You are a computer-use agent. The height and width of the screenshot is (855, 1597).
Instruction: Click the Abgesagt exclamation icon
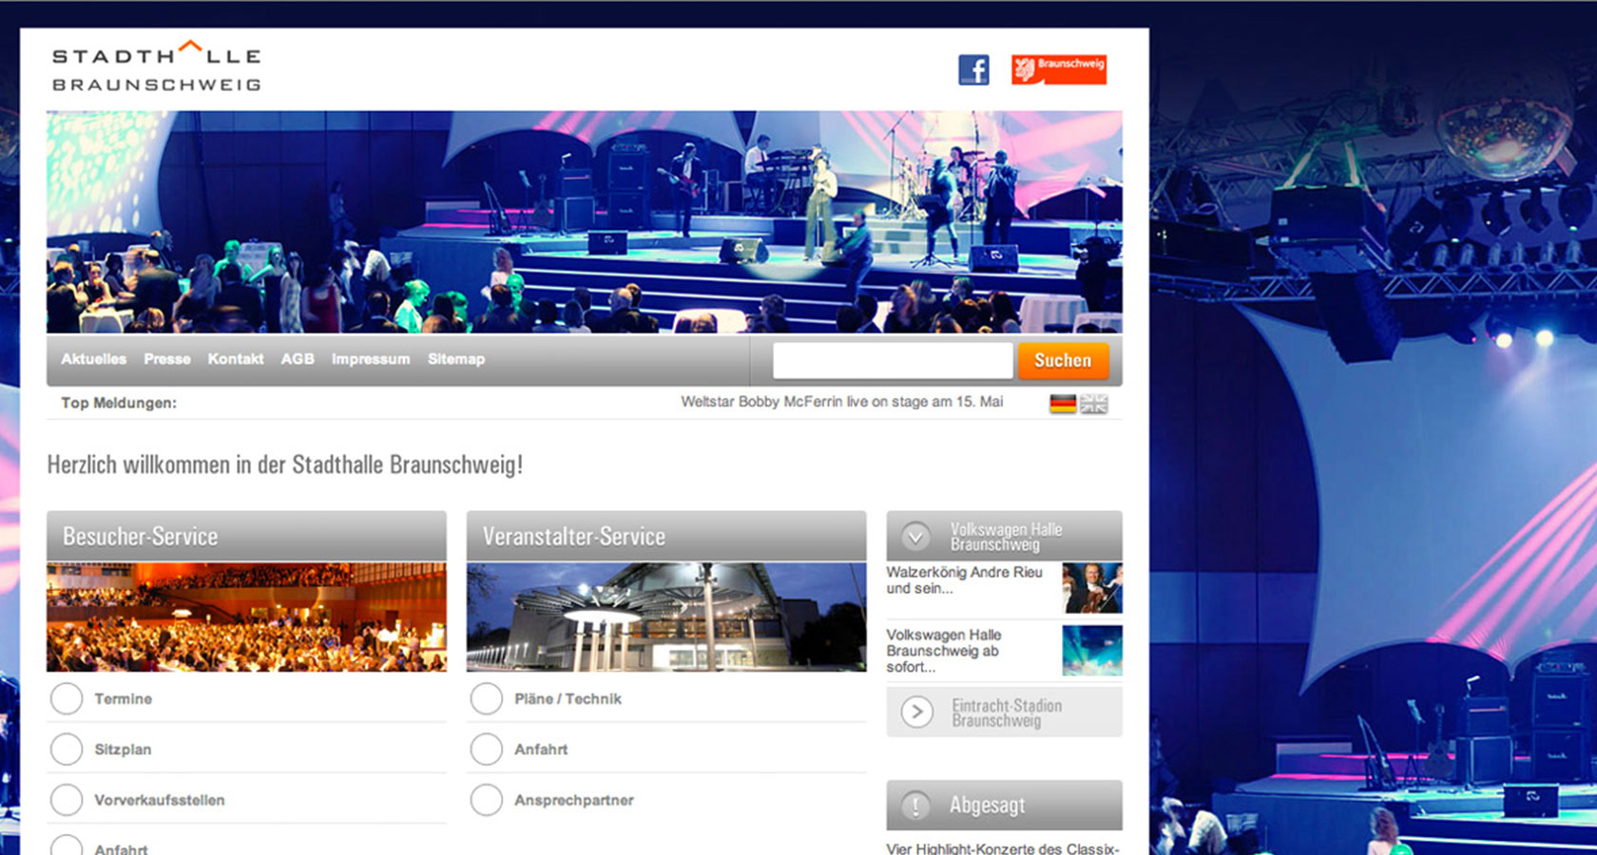(x=915, y=806)
